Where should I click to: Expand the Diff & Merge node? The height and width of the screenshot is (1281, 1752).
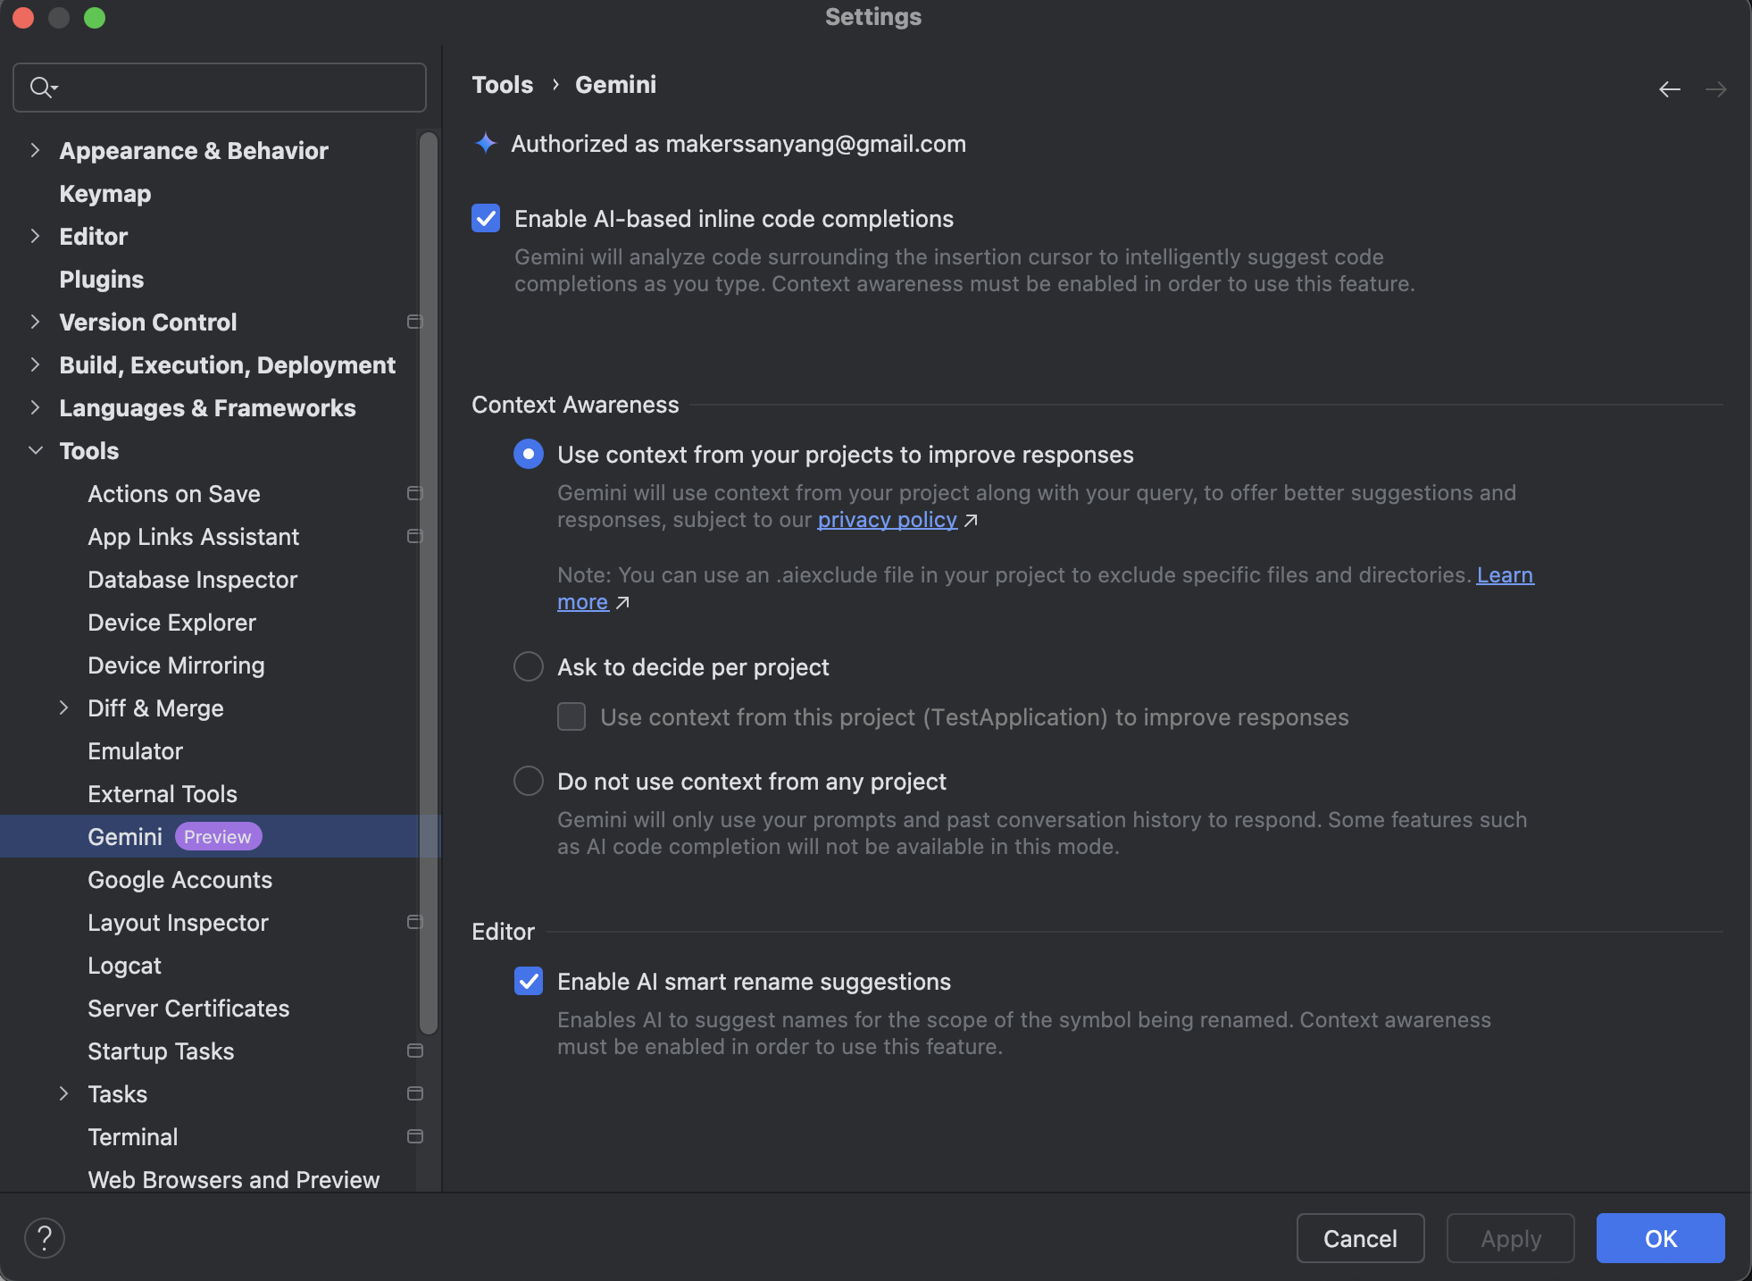click(x=63, y=707)
